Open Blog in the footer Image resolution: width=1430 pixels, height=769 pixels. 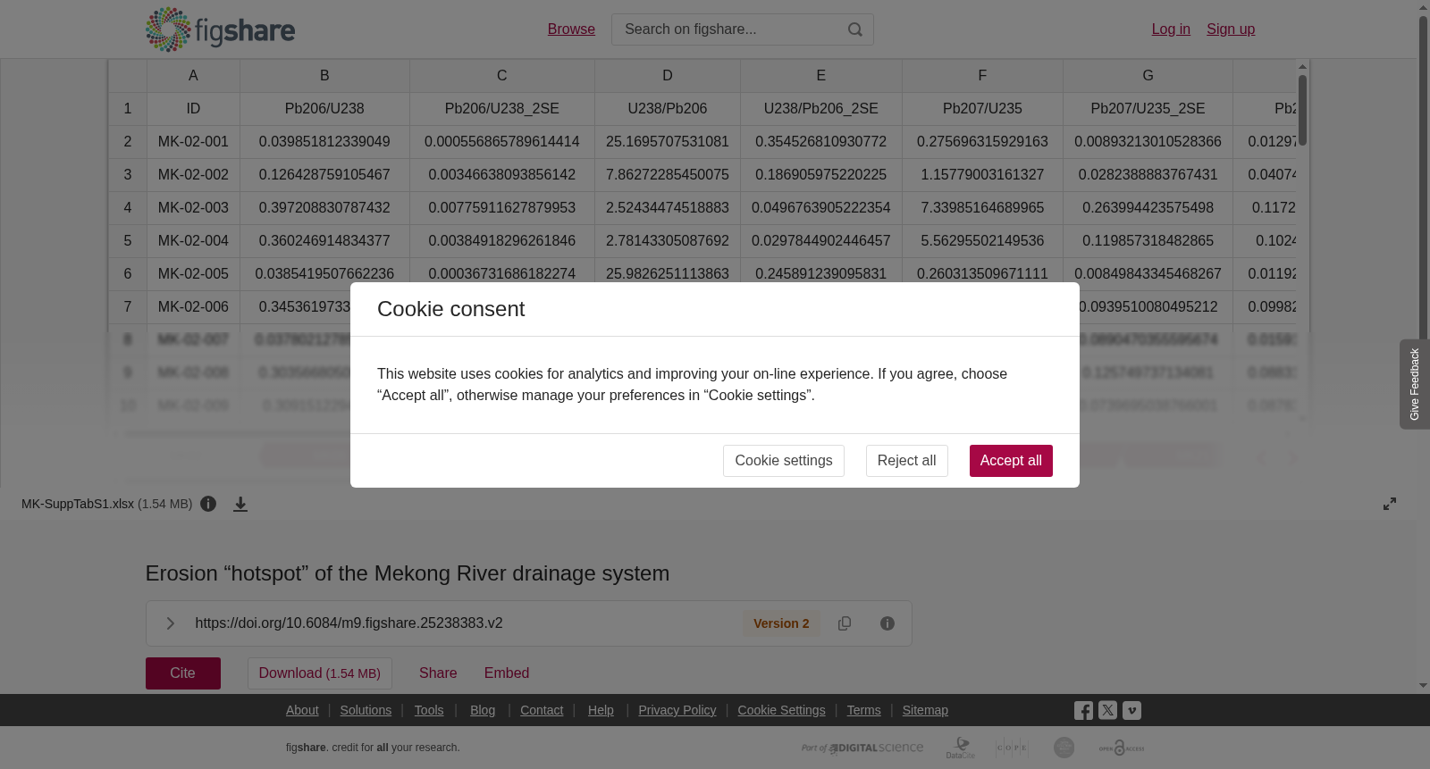[x=483, y=710]
